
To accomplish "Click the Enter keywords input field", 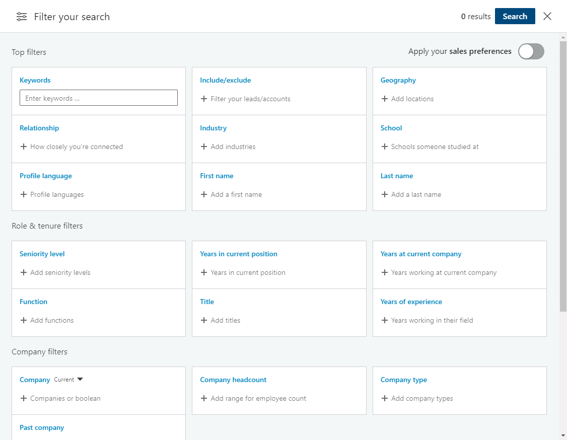I will [x=98, y=98].
